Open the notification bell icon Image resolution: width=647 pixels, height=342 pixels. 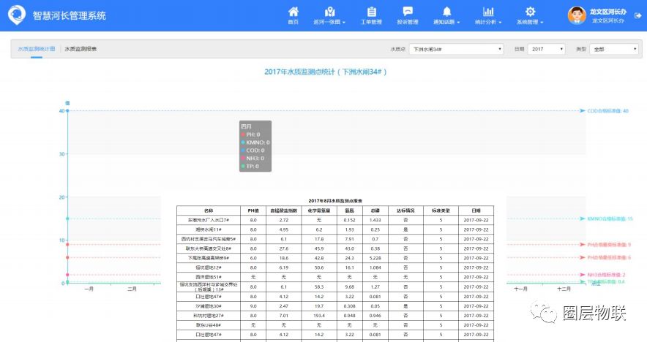(446, 12)
